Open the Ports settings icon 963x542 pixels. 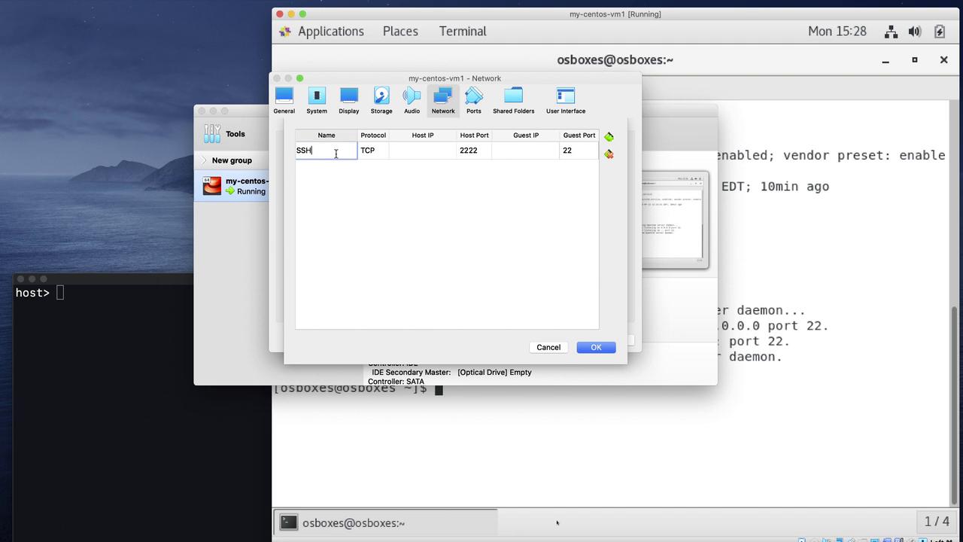click(x=473, y=100)
